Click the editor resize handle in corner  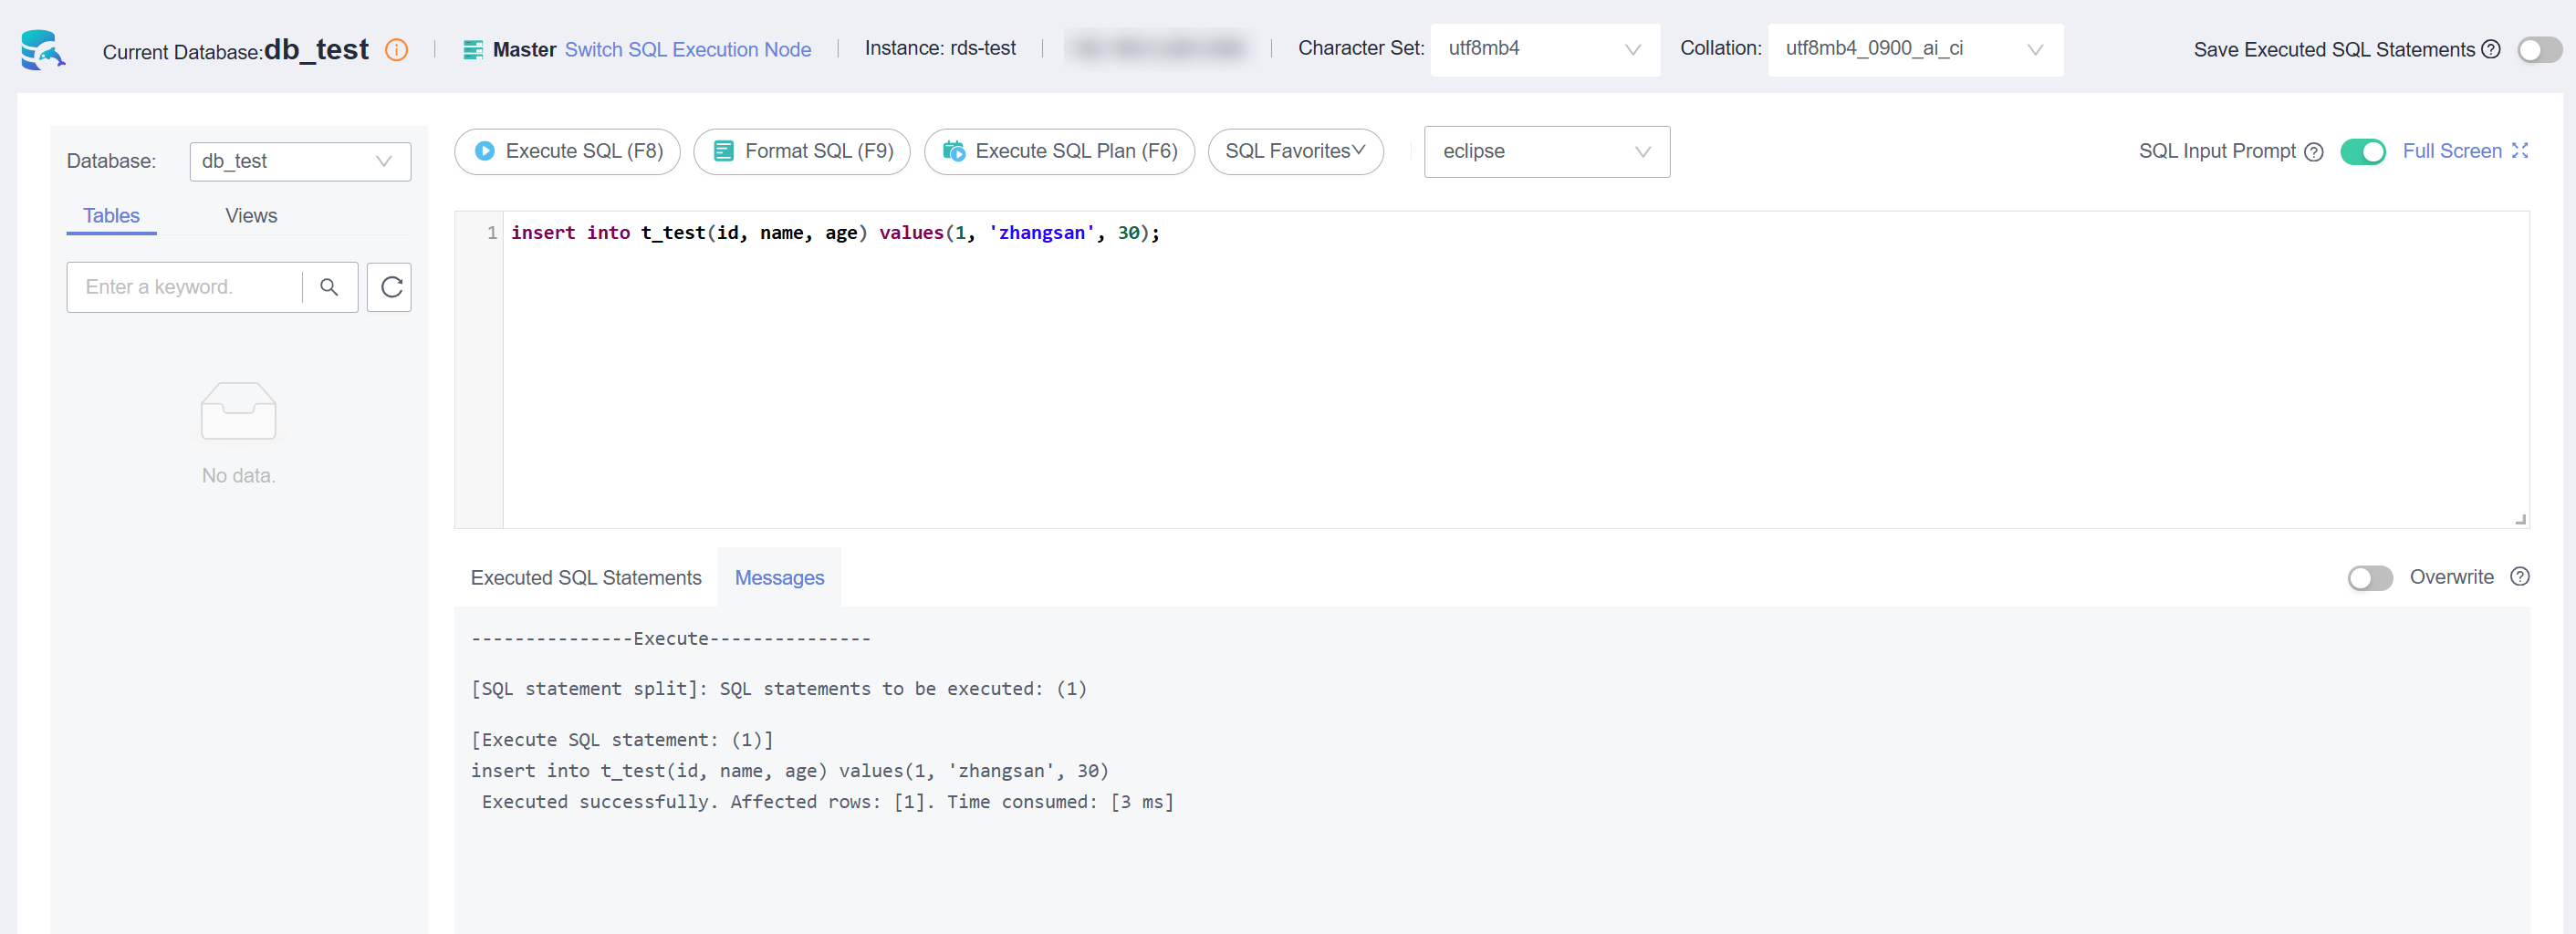point(2520,519)
